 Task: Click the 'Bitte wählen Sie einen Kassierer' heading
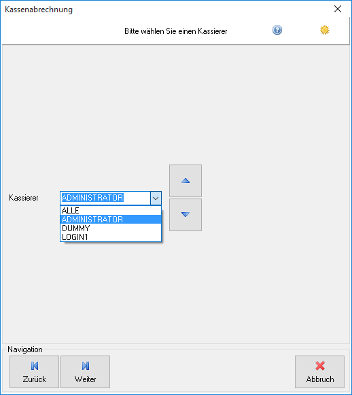[176, 31]
